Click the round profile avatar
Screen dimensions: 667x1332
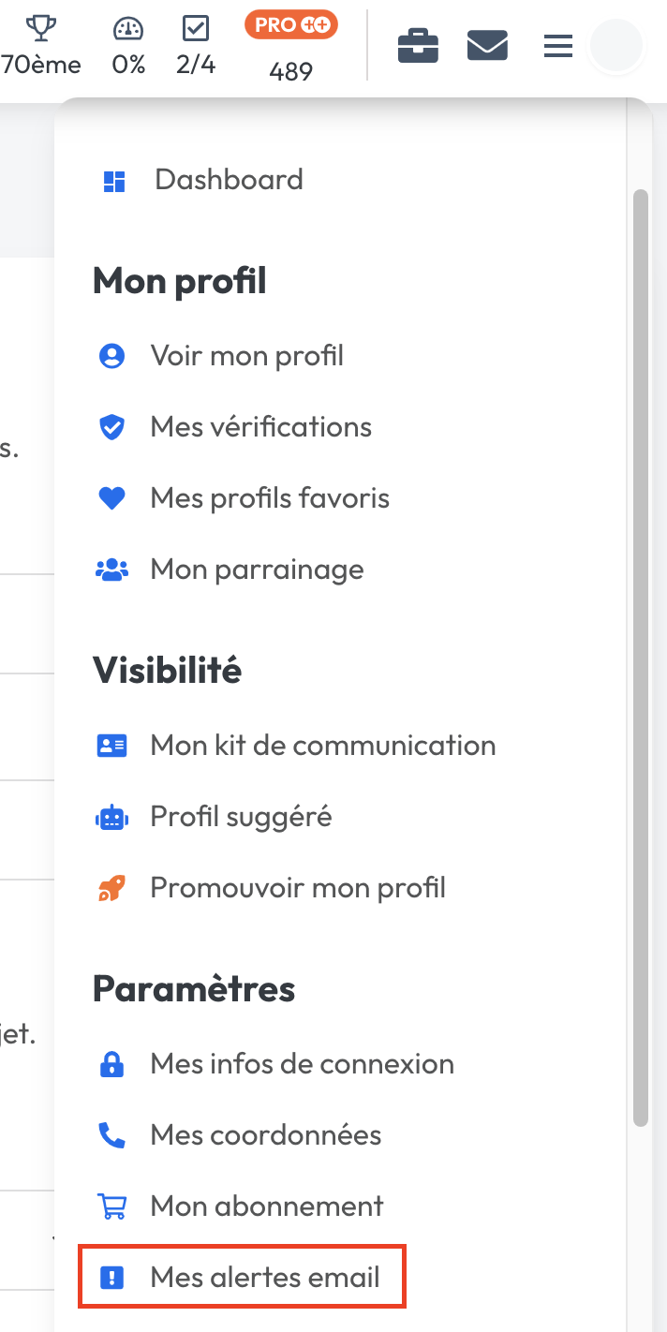(x=615, y=45)
